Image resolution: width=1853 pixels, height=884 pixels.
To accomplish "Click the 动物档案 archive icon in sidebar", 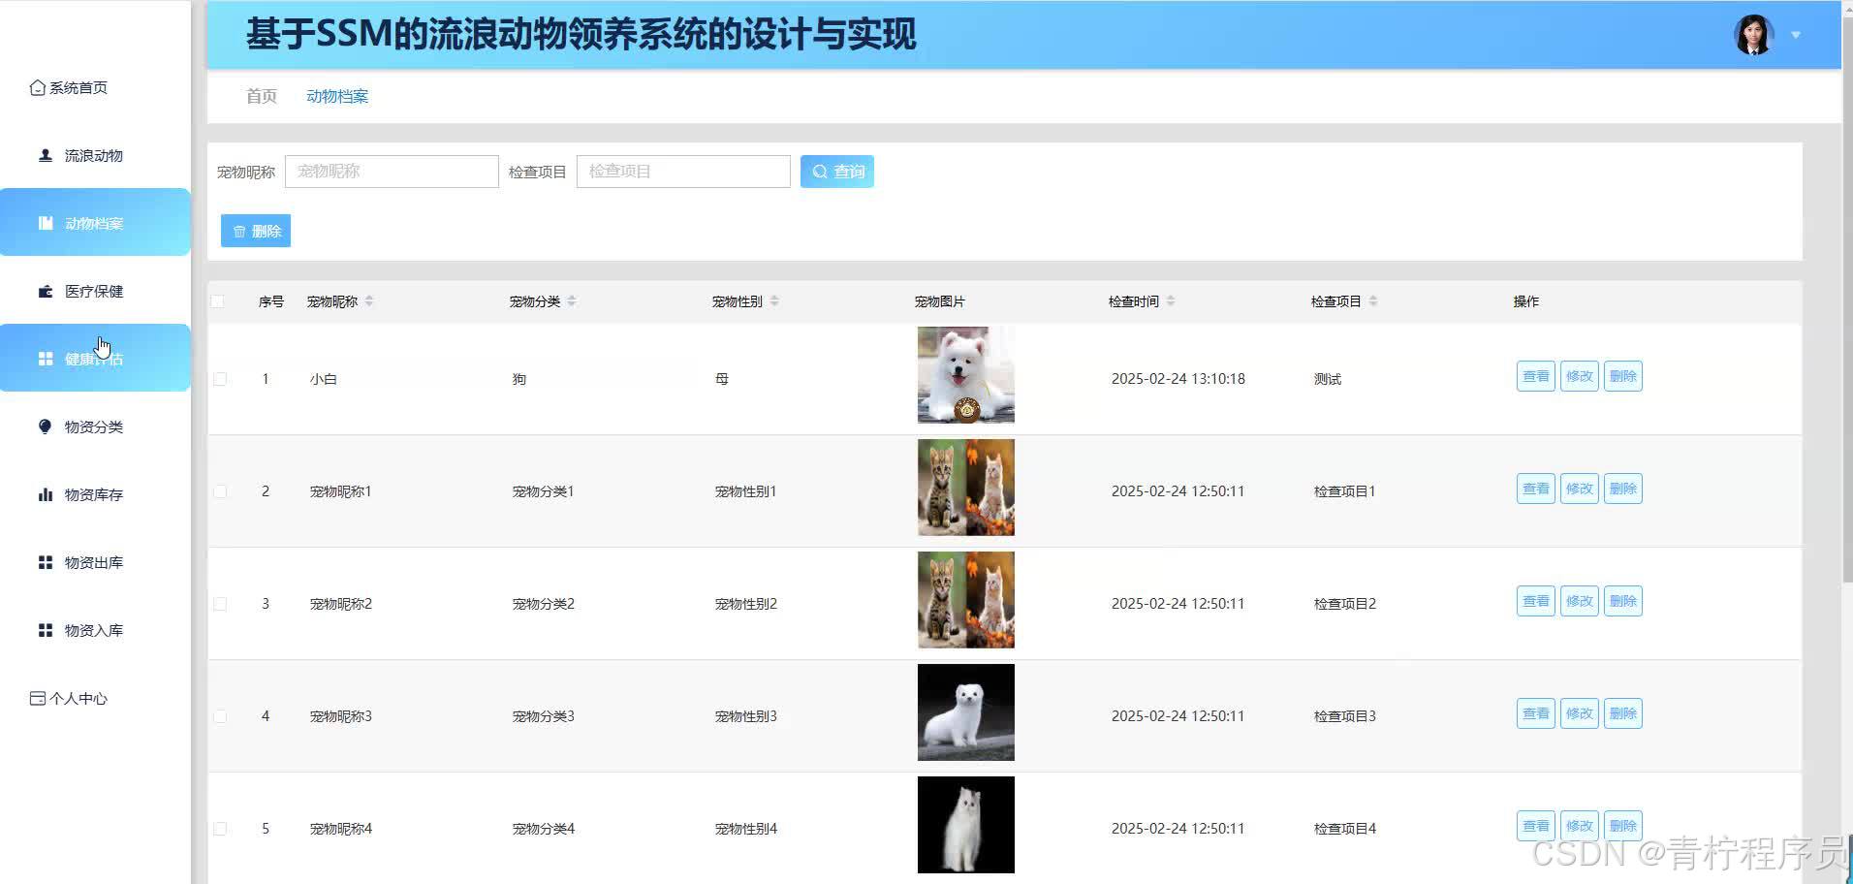I will (x=45, y=222).
